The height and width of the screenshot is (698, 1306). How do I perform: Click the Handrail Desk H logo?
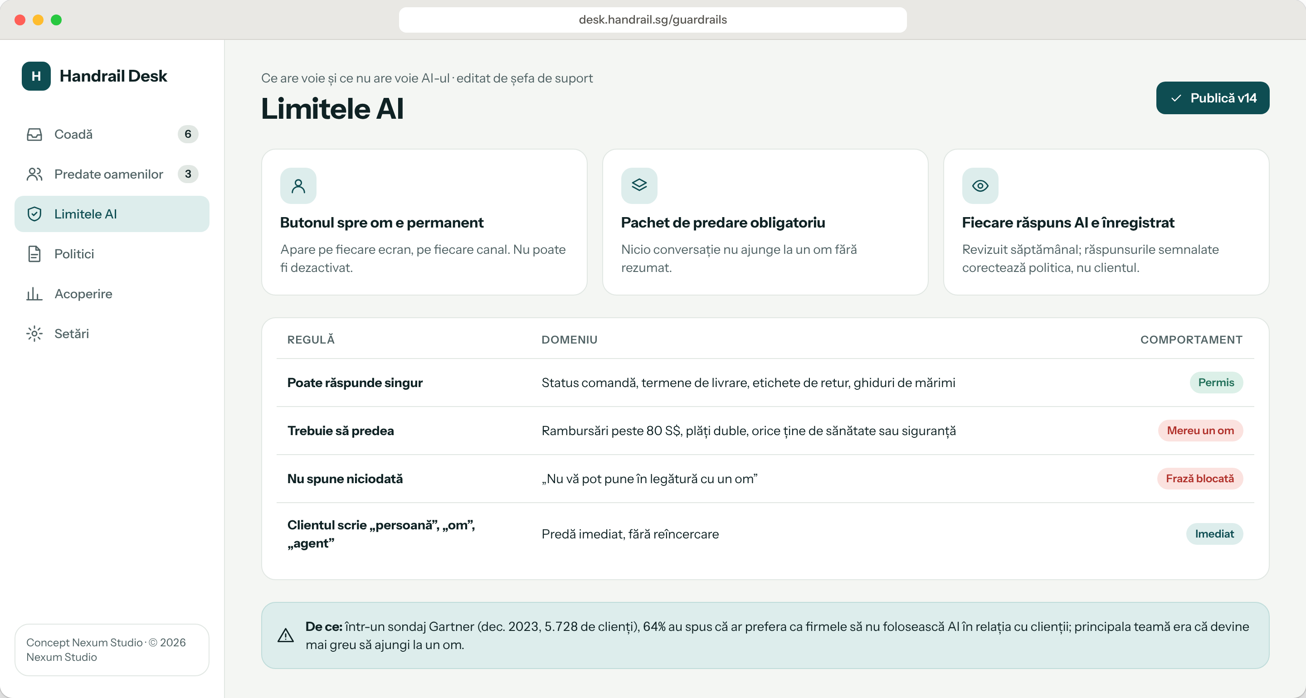(36, 76)
